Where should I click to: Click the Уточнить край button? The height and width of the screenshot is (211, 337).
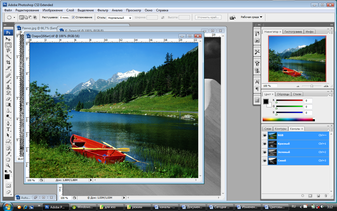click(208, 17)
